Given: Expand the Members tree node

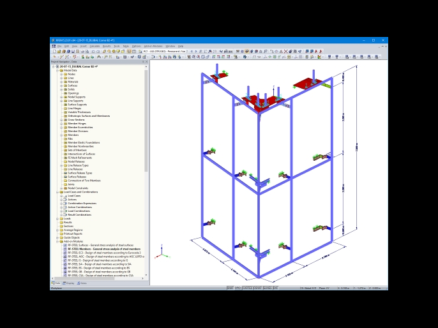Looking at the screenshot, I should tap(61, 135).
